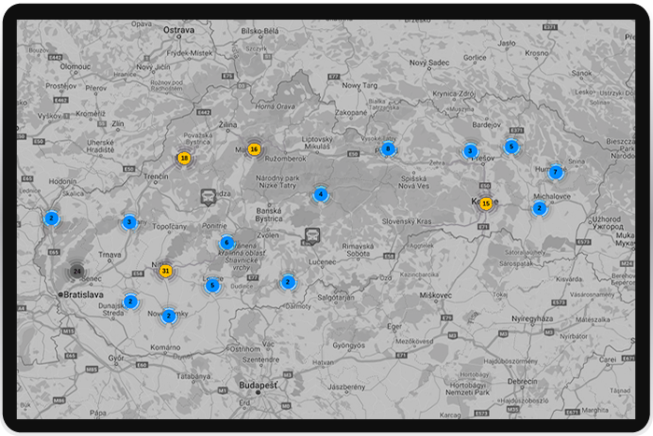Click the blue cluster marker numbered 8
Viewport: 653px width, 436px height.
[388, 149]
